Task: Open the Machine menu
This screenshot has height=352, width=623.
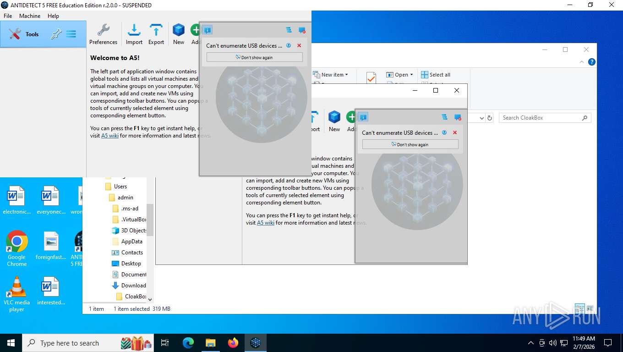Action: pos(30,16)
